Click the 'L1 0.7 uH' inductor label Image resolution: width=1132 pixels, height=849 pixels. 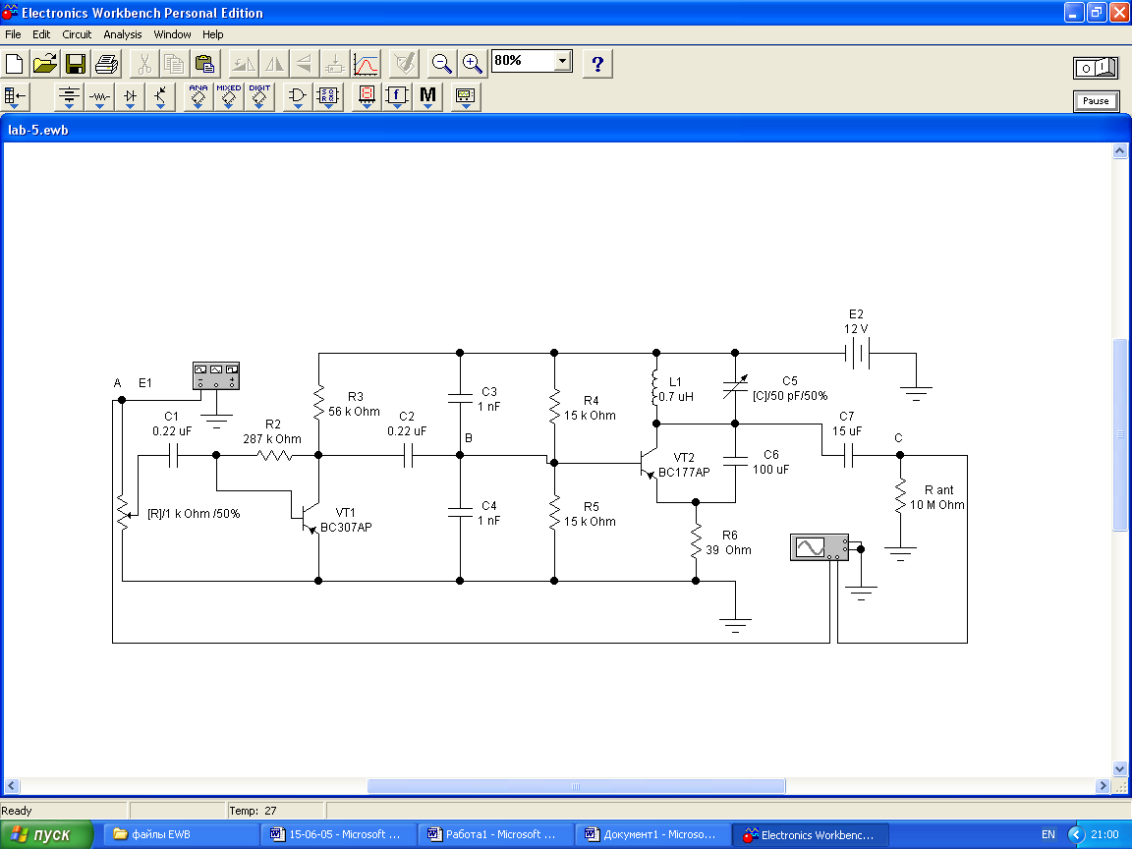coord(676,389)
